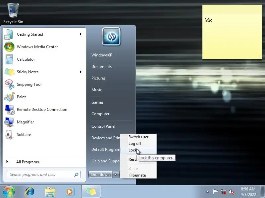This screenshot has height=198, width=265.
Task: Open the WindowsXP user folder link
Action: (102, 55)
